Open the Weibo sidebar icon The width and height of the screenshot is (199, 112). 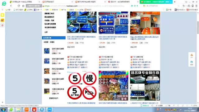2,20
